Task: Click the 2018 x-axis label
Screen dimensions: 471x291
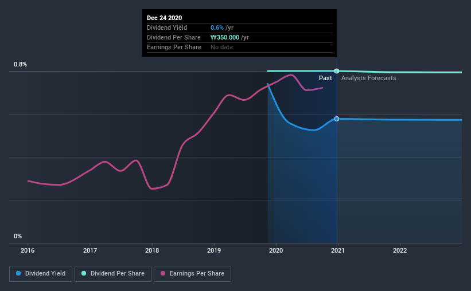Action: click(x=152, y=250)
